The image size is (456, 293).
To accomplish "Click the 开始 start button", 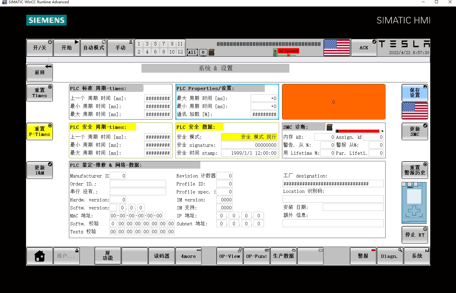I will (x=67, y=48).
